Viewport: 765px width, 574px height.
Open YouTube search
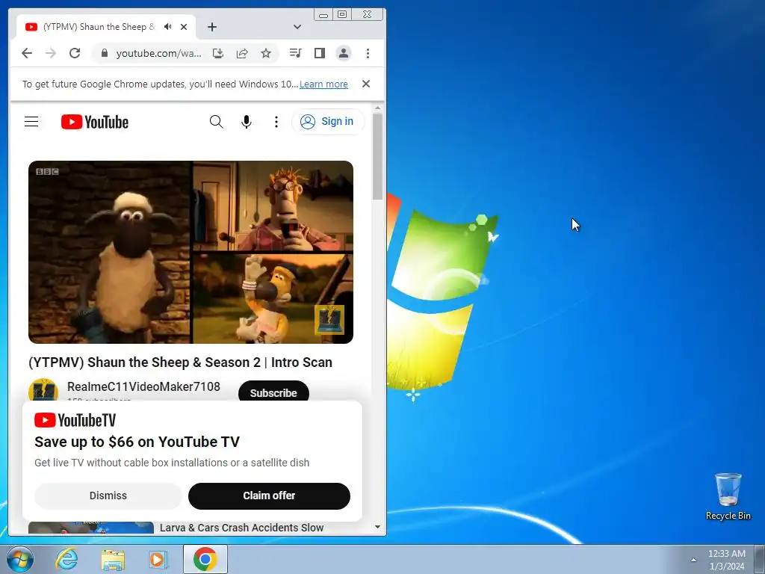coord(216,122)
